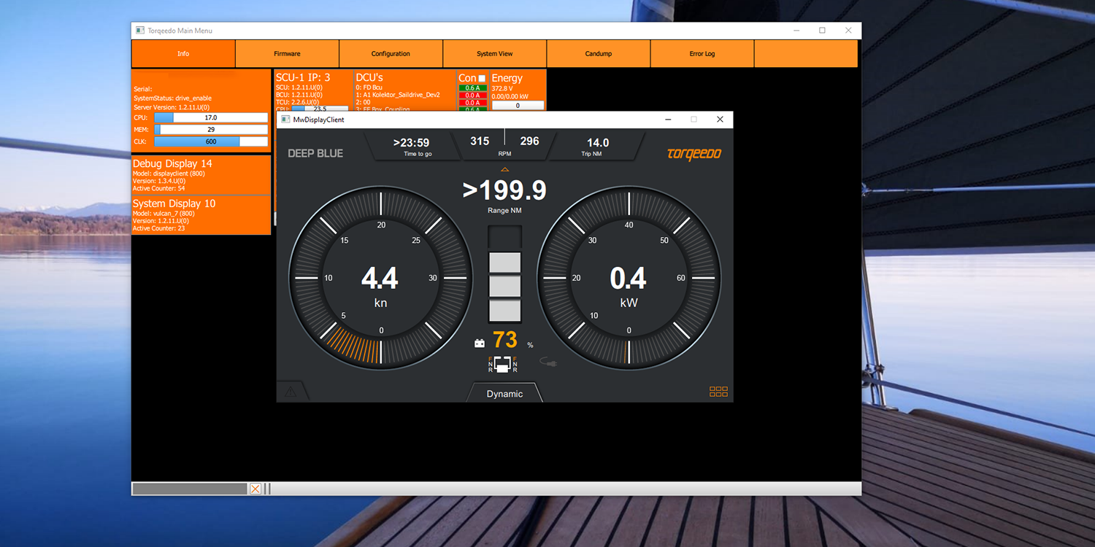The width and height of the screenshot is (1095, 547).
Task: Close the MwDisplayClient window
Action: click(720, 120)
